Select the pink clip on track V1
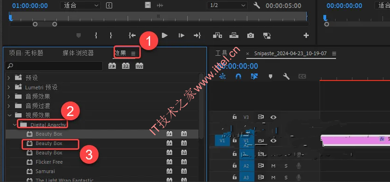Screen dimensions: 390x182 [355, 140]
